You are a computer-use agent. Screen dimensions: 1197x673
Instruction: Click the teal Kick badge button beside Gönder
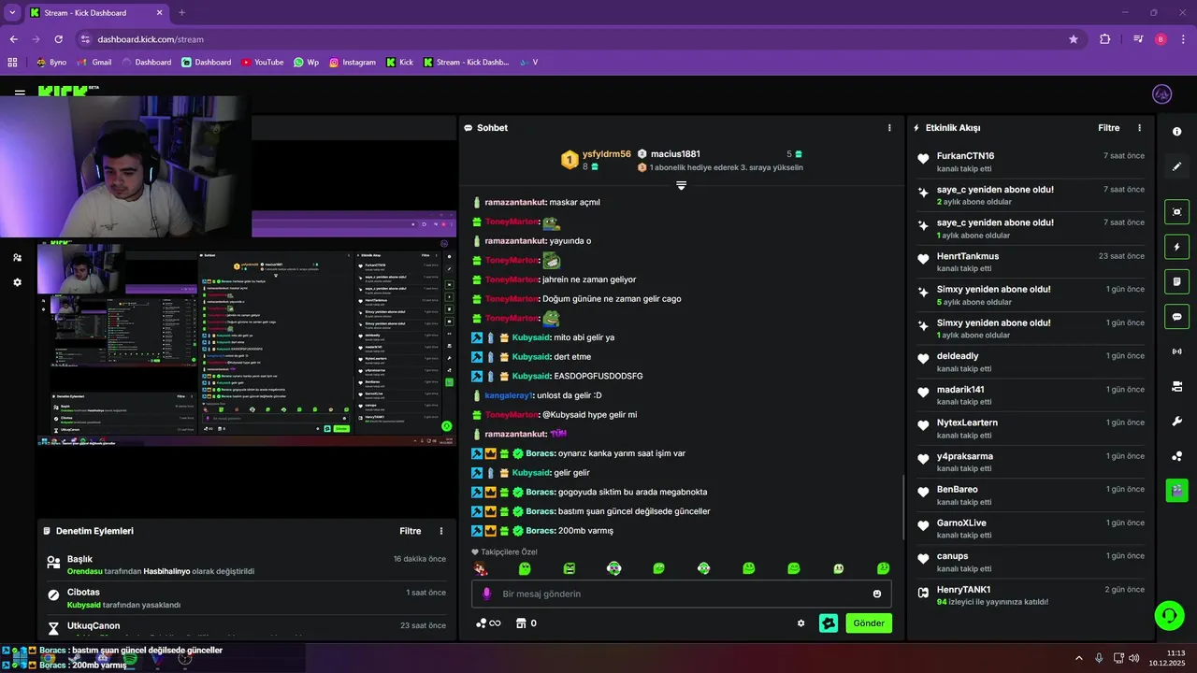coord(828,623)
